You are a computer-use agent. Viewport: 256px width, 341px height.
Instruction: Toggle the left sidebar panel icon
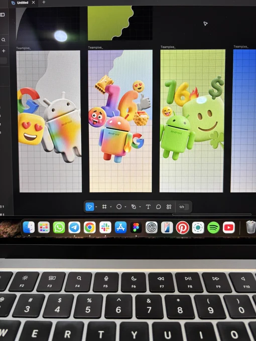(3, 15)
